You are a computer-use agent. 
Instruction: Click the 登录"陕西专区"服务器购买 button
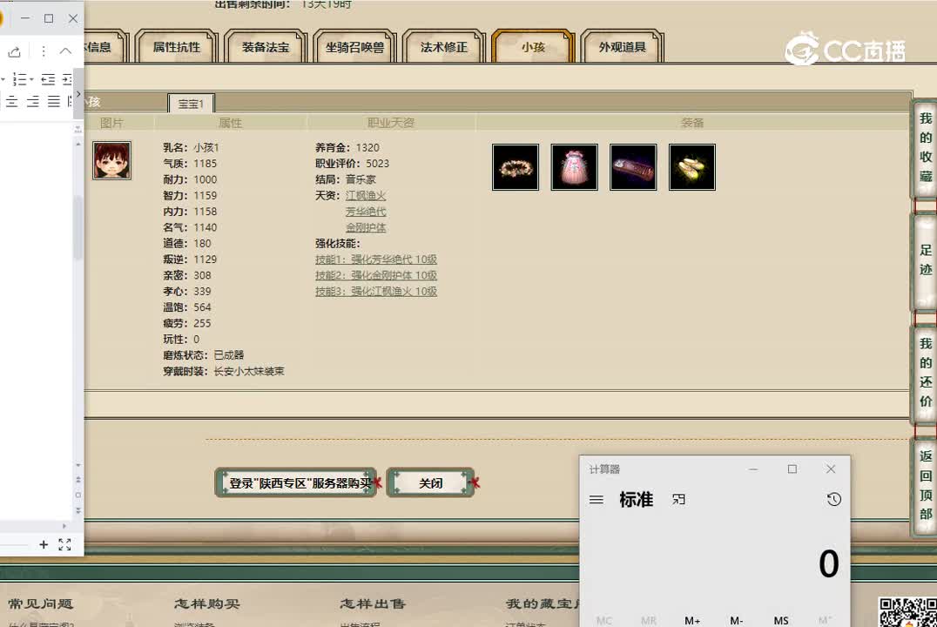(x=296, y=483)
